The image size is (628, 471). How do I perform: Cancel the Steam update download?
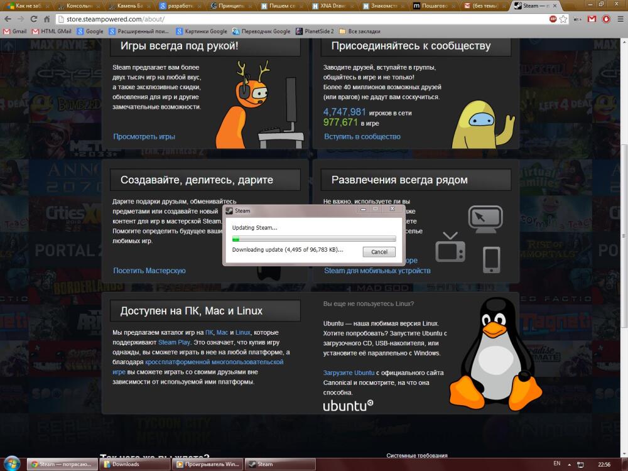point(379,252)
